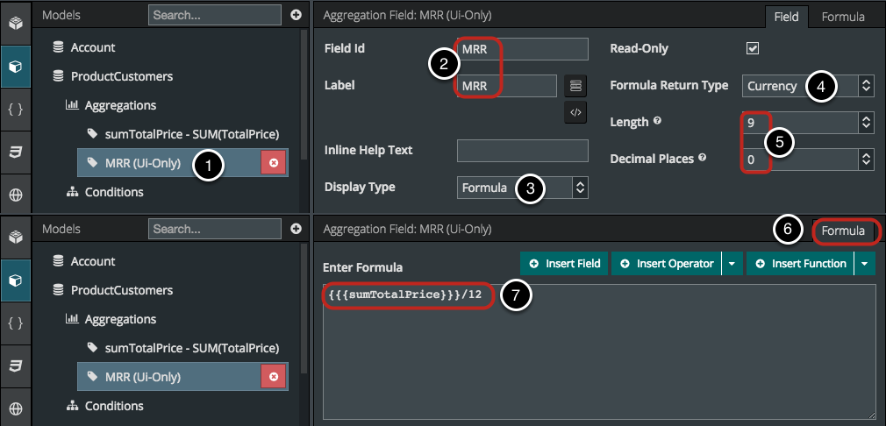Click the field picker icon beside Label

point(575,85)
